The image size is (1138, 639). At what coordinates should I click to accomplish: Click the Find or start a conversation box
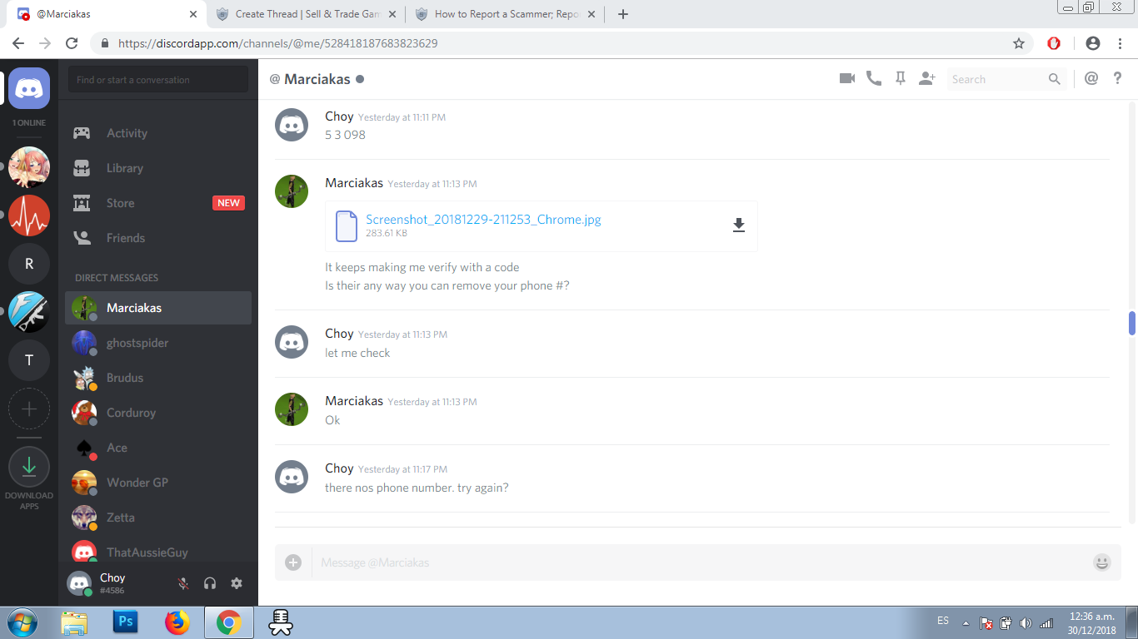point(158,80)
